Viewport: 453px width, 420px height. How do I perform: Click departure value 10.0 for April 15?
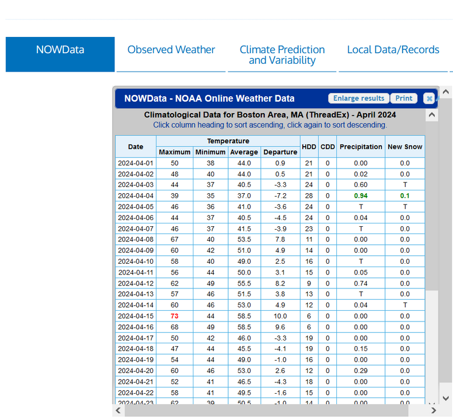(x=280, y=316)
